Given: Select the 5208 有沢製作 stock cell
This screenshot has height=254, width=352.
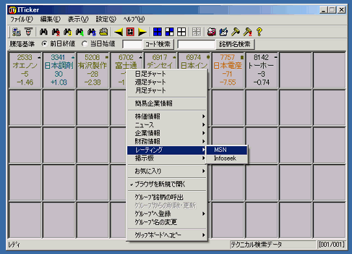Looking at the screenshot, I should [x=93, y=70].
